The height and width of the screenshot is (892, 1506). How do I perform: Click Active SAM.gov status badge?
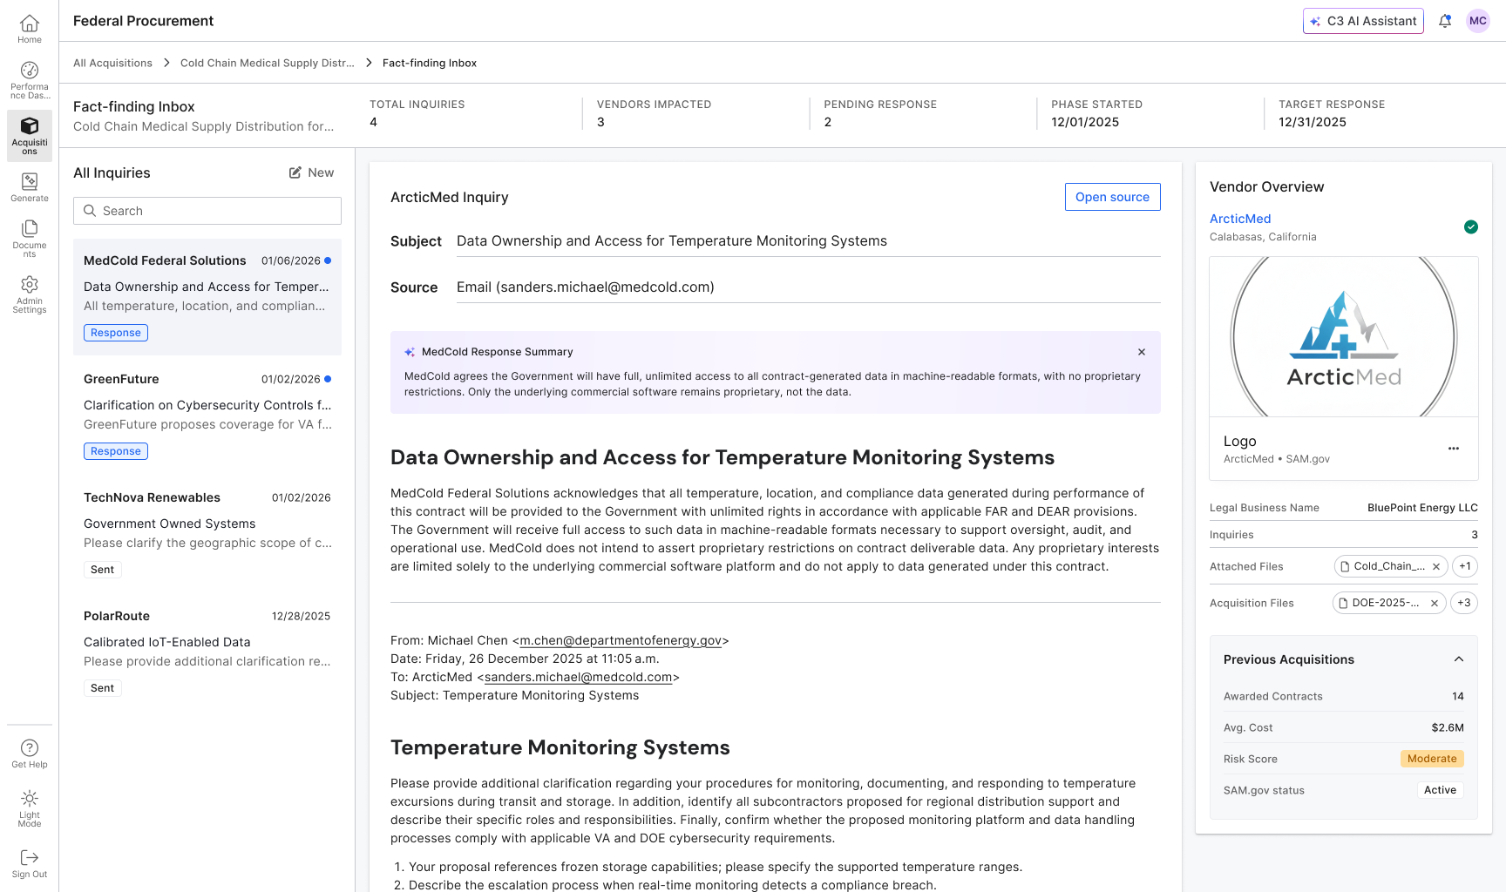click(x=1440, y=790)
